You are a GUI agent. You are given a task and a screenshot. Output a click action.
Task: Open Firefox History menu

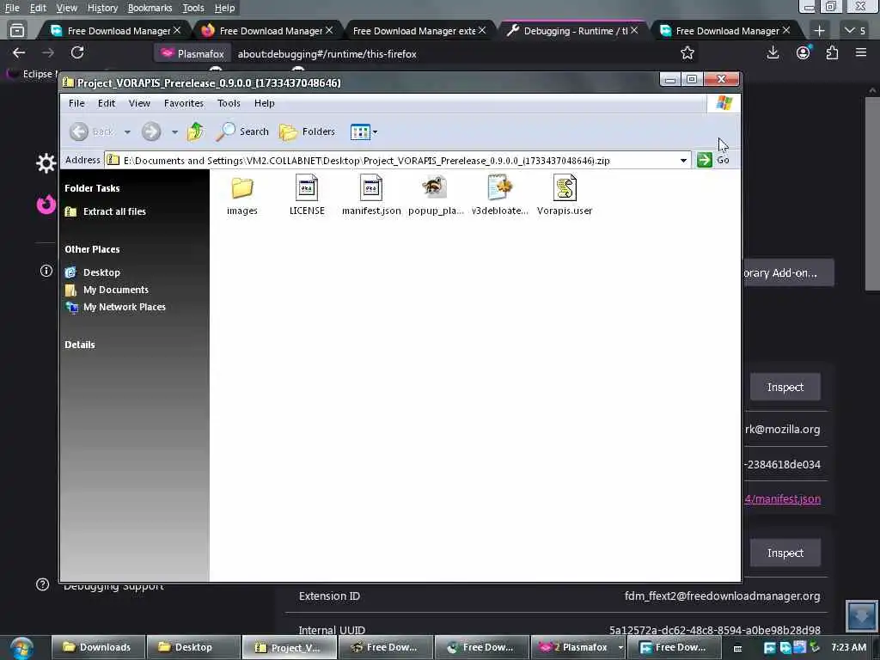[102, 8]
